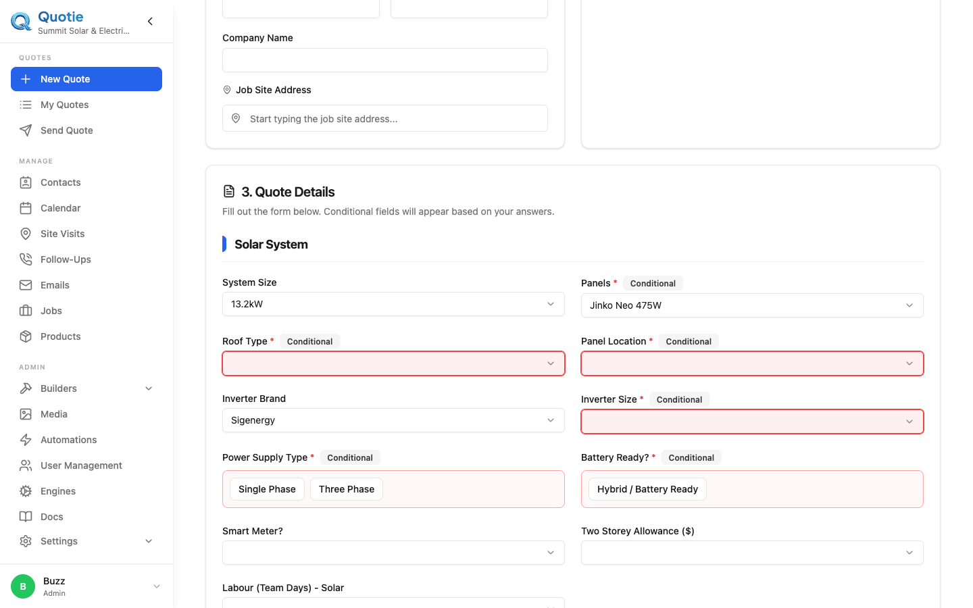This screenshot has height=608, width=973.
Task: Click the Solar System section heading
Action: pos(271,245)
